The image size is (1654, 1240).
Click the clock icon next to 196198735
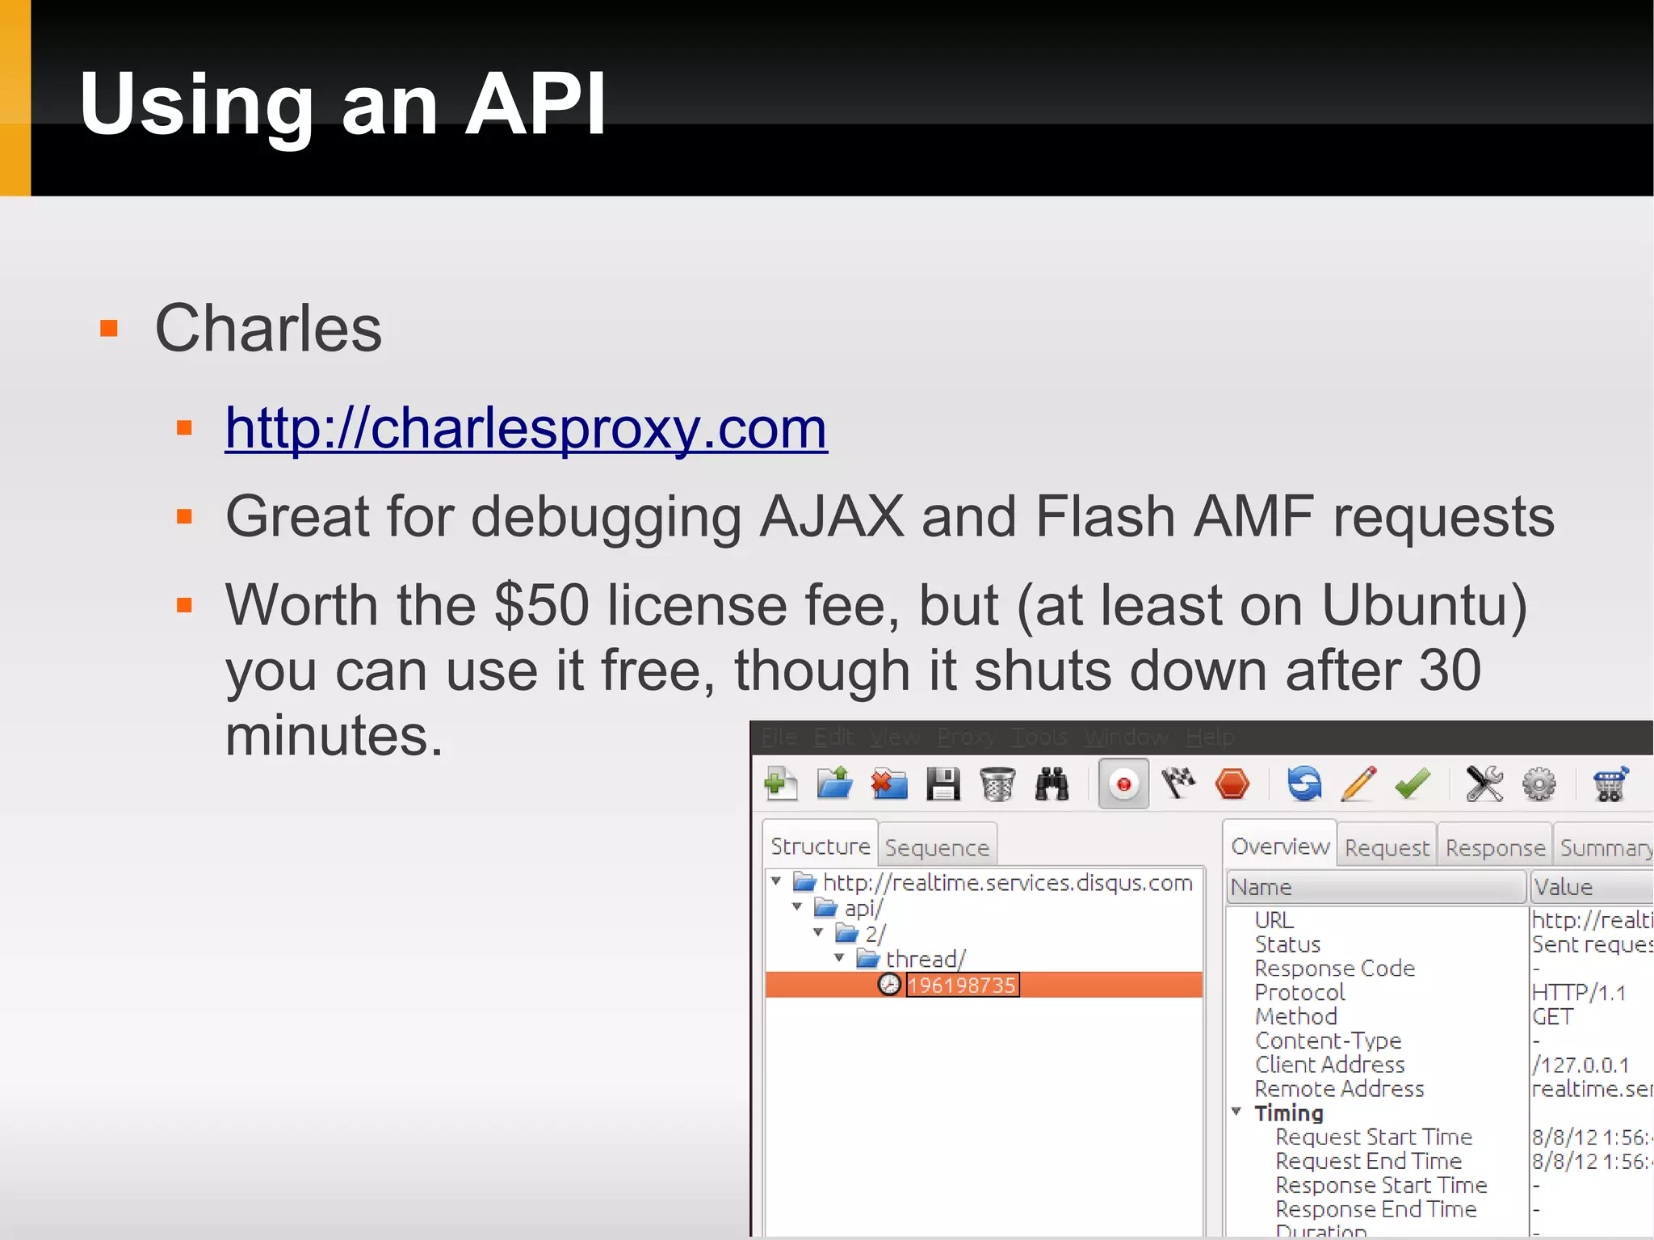889,984
